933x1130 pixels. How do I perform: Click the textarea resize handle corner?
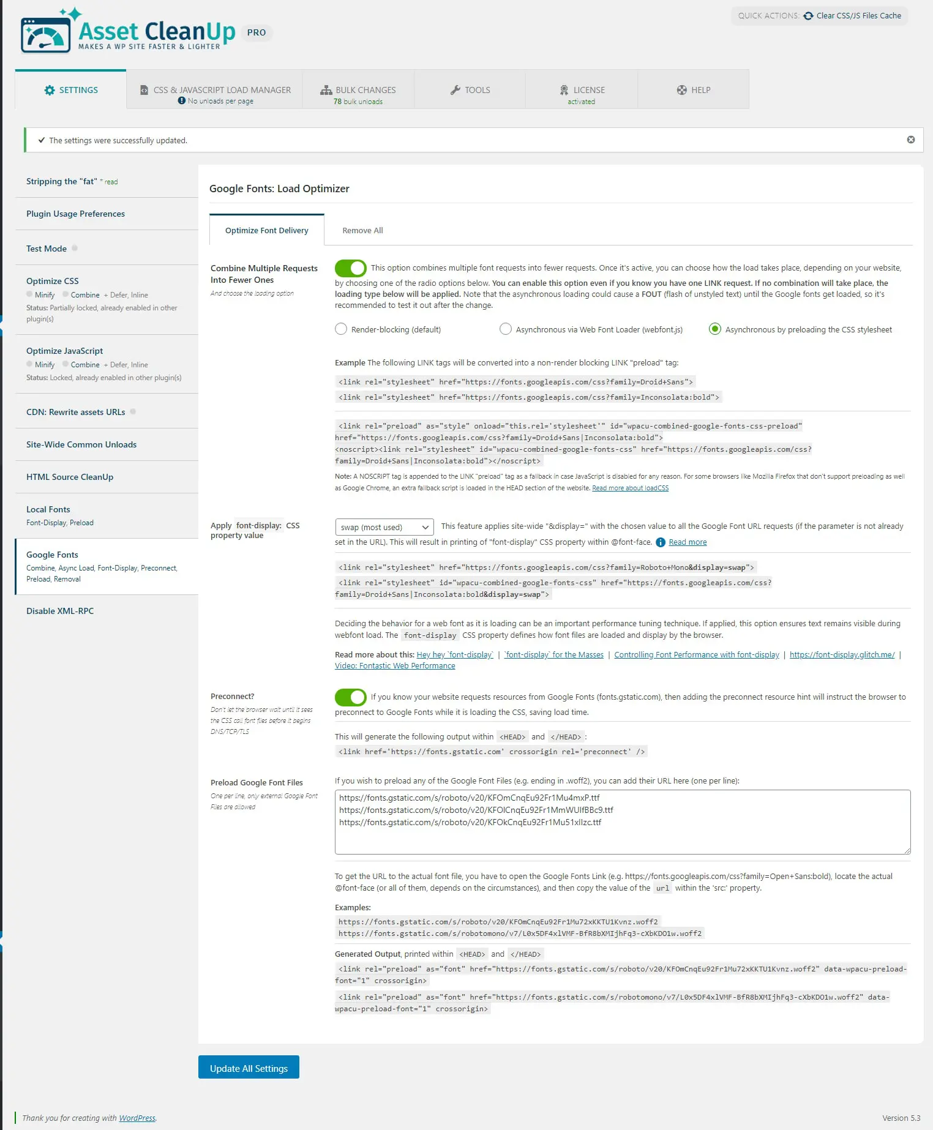pyautogui.click(x=907, y=850)
